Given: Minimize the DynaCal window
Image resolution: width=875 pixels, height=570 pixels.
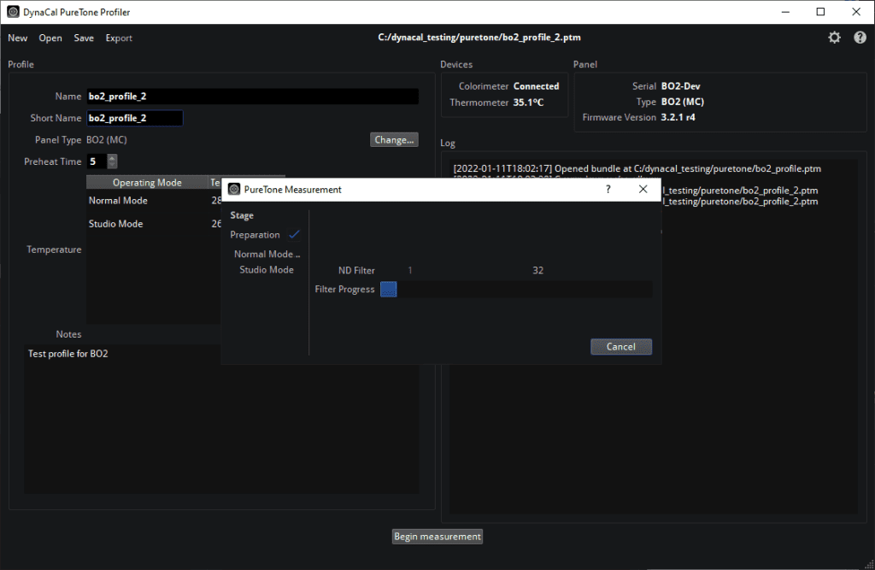Looking at the screenshot, I should point(785,12).
